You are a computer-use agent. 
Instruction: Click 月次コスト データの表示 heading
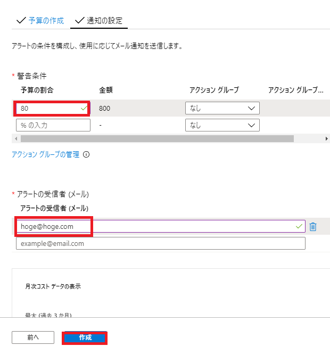[x=53, y=286]
